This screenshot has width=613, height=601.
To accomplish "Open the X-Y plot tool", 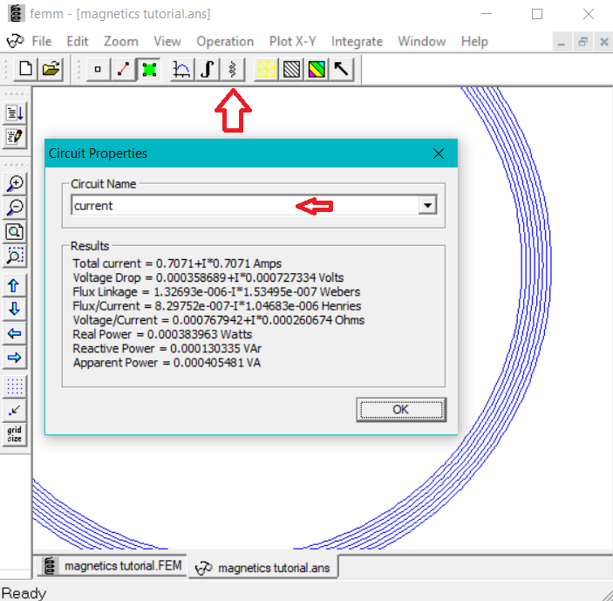I will click(181, 70).
